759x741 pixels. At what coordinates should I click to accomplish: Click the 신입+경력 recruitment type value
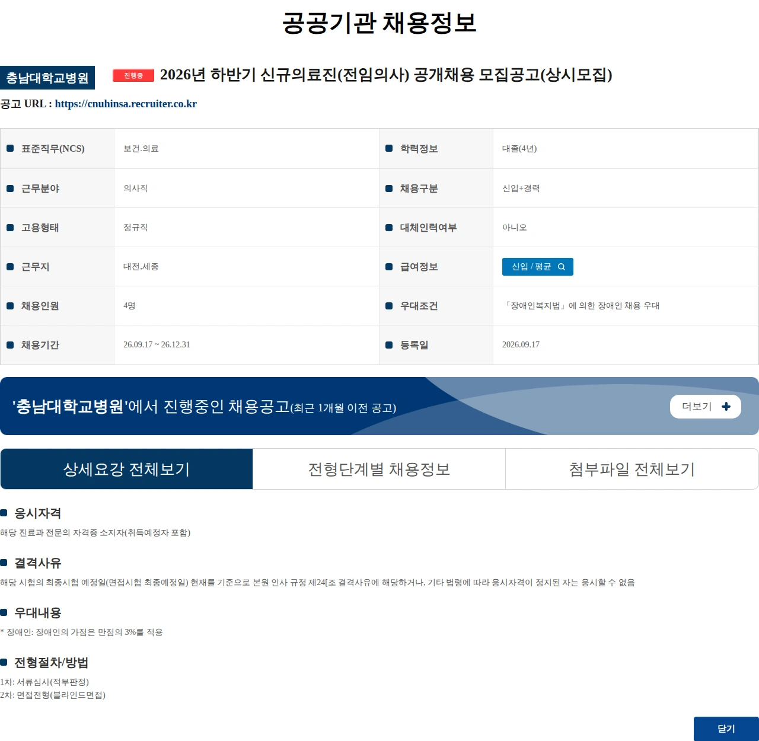tap(521, 189)
